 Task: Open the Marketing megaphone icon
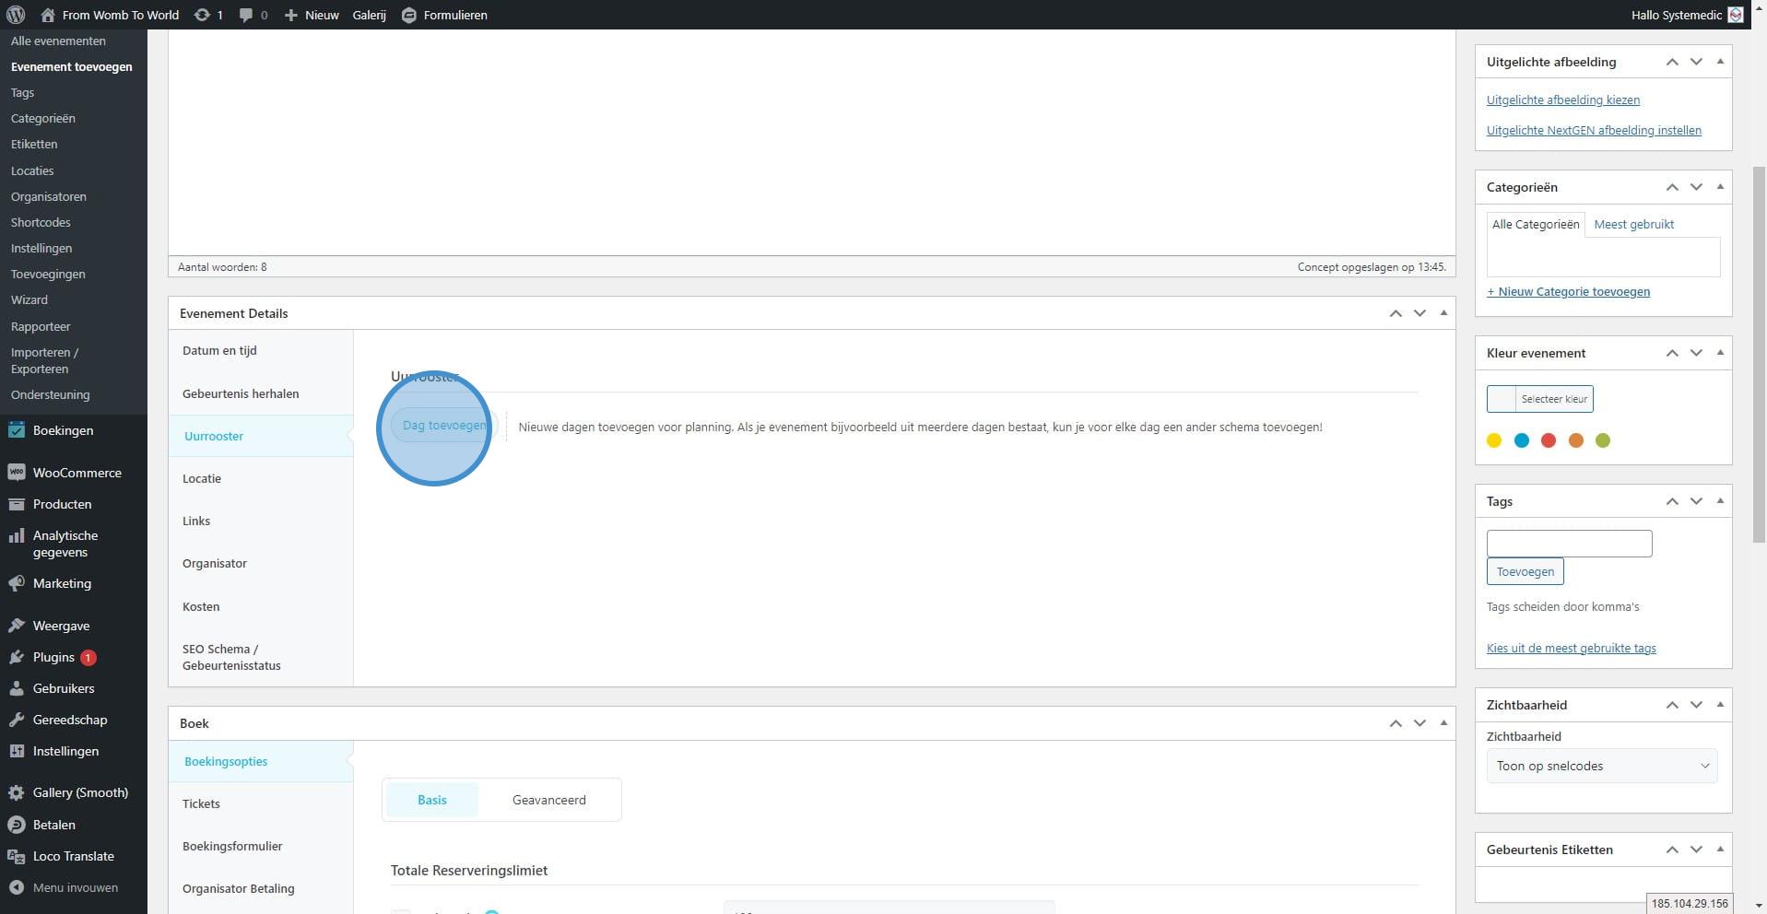(x=16, y=583)
